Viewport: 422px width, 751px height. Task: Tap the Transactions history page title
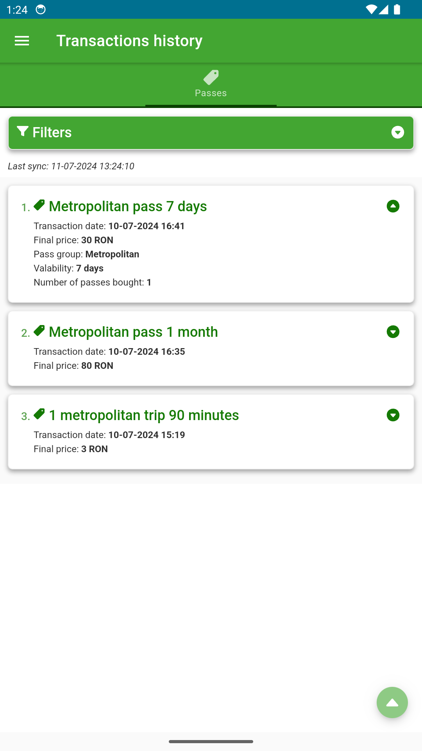pyautogui.click(x=129, y=41)
